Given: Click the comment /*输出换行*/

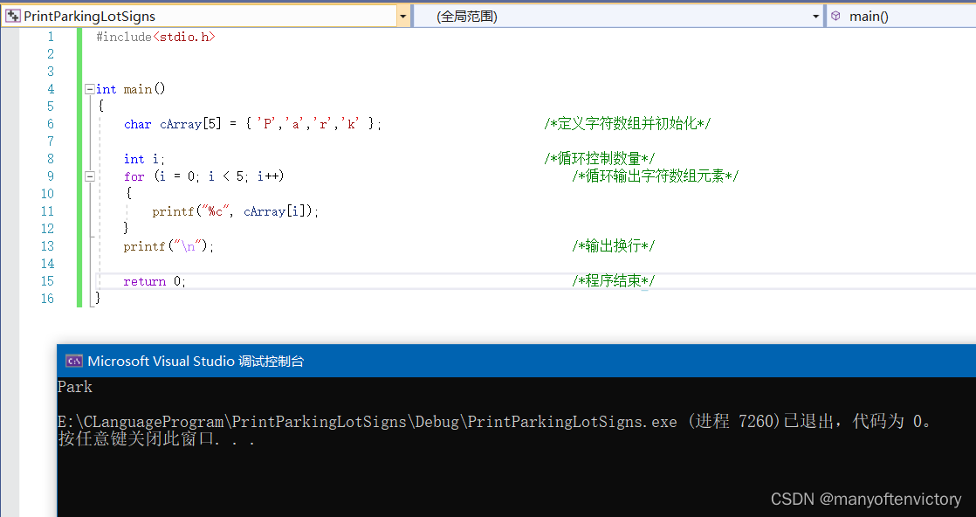Looking at the screenshot, I should 614,246.
